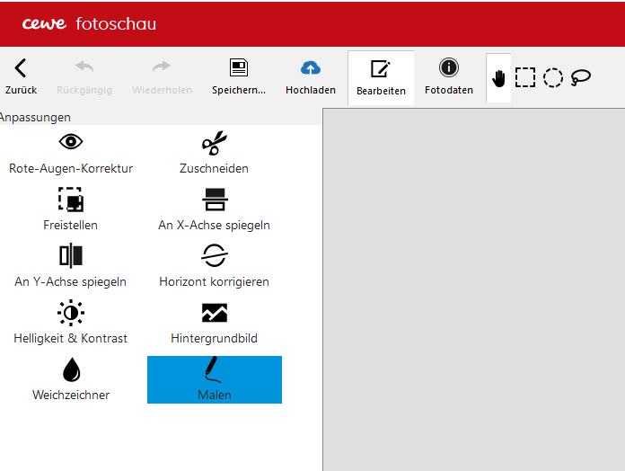
Task: Mirror image with An Y-Achse spiegeln
Action: pos(71,266)
